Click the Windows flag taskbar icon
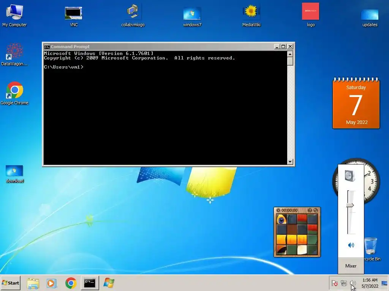The image size is (389, 291). (109, 283)
